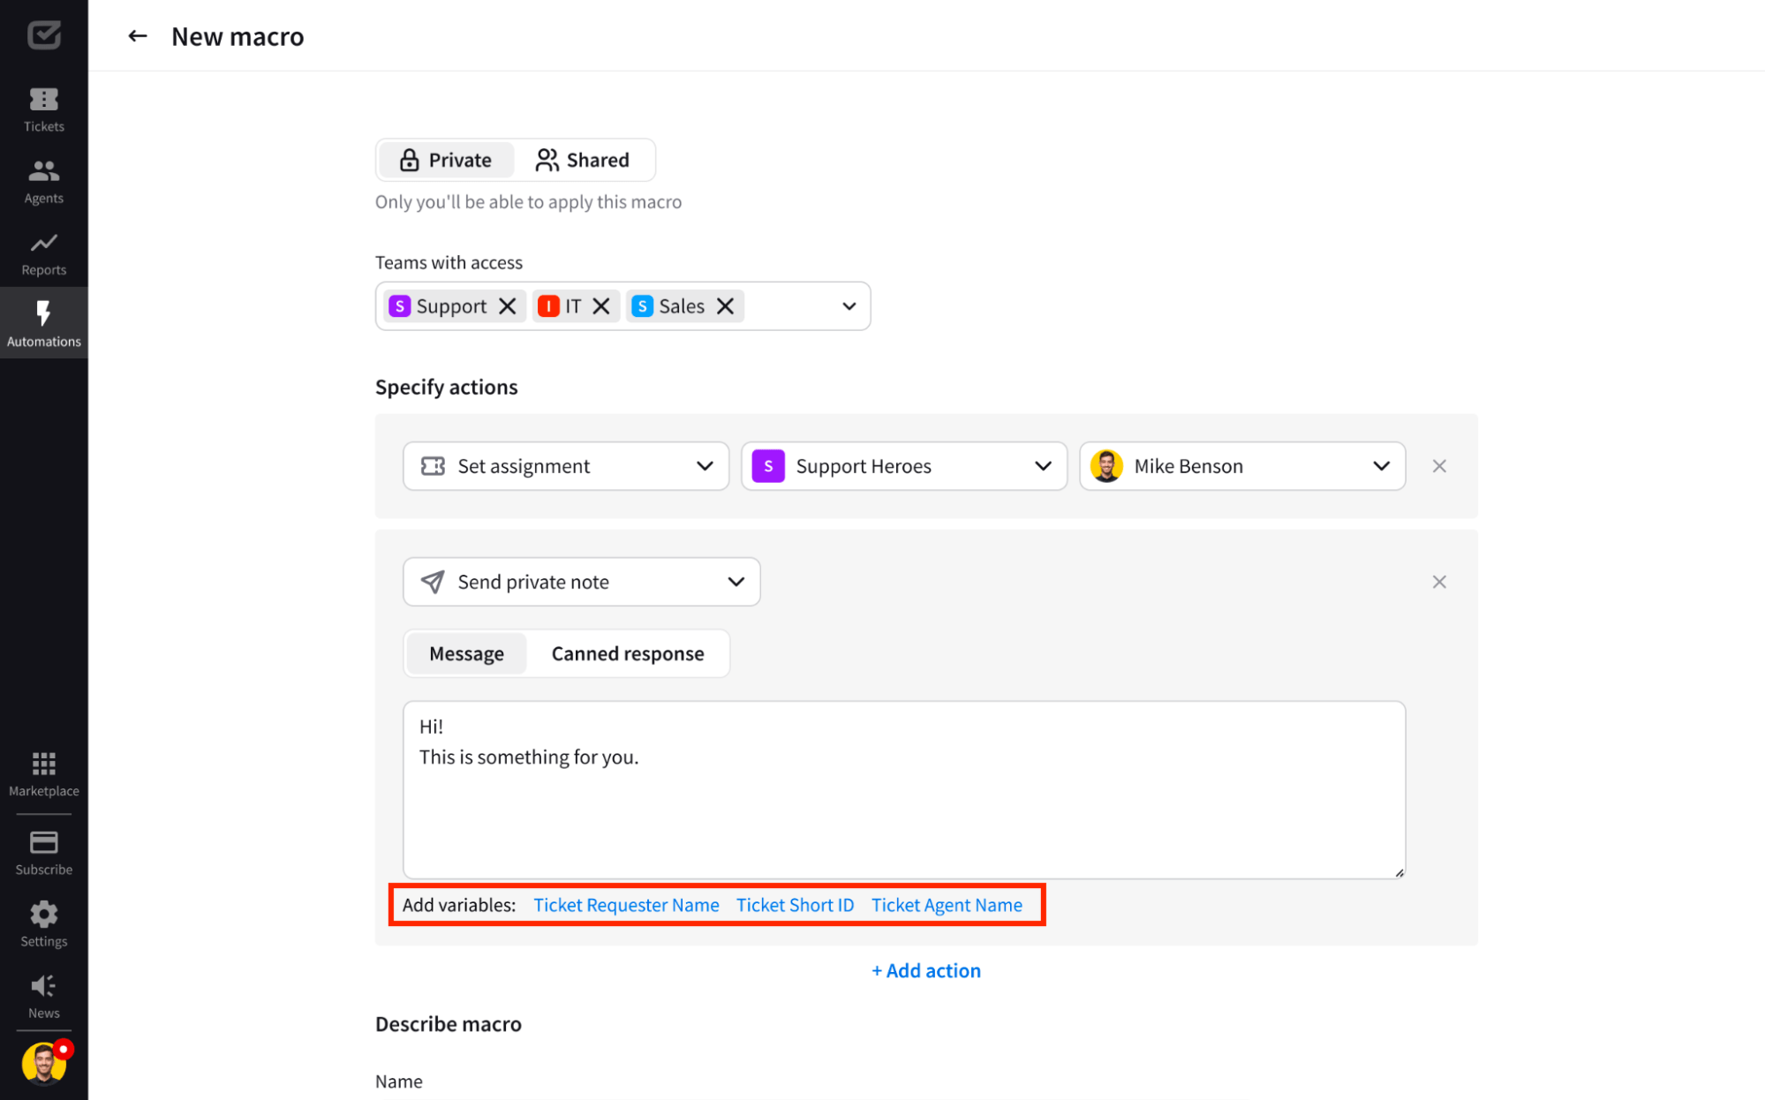Screen dimensions: 1765x1100
Task: Click the message box resize handle
Action: [x=1399, y=872]
